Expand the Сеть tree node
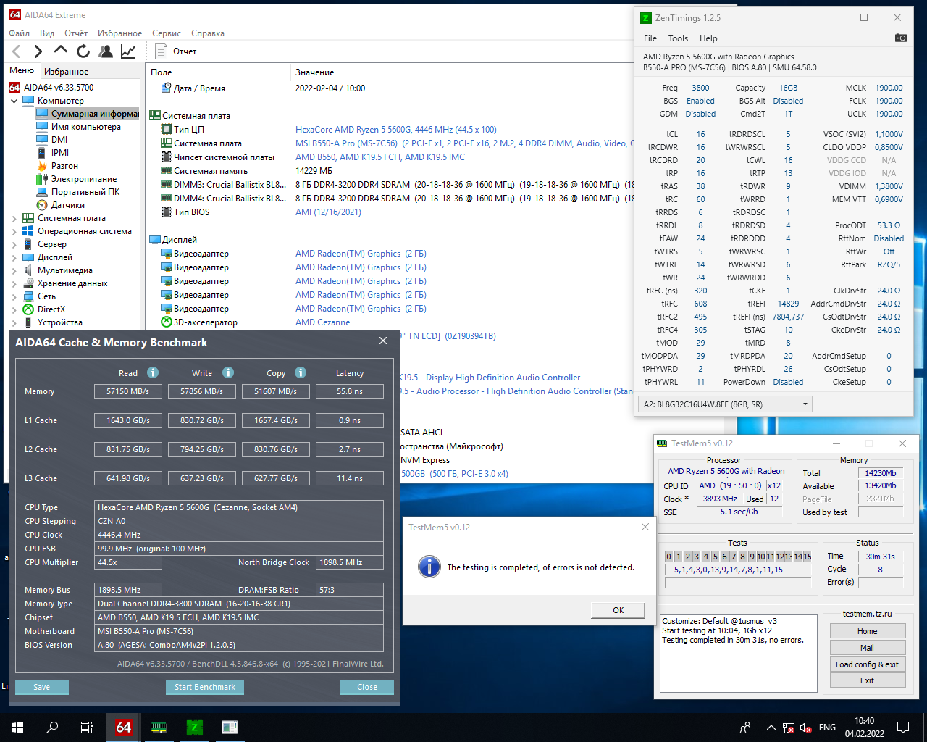 [14, 296]
